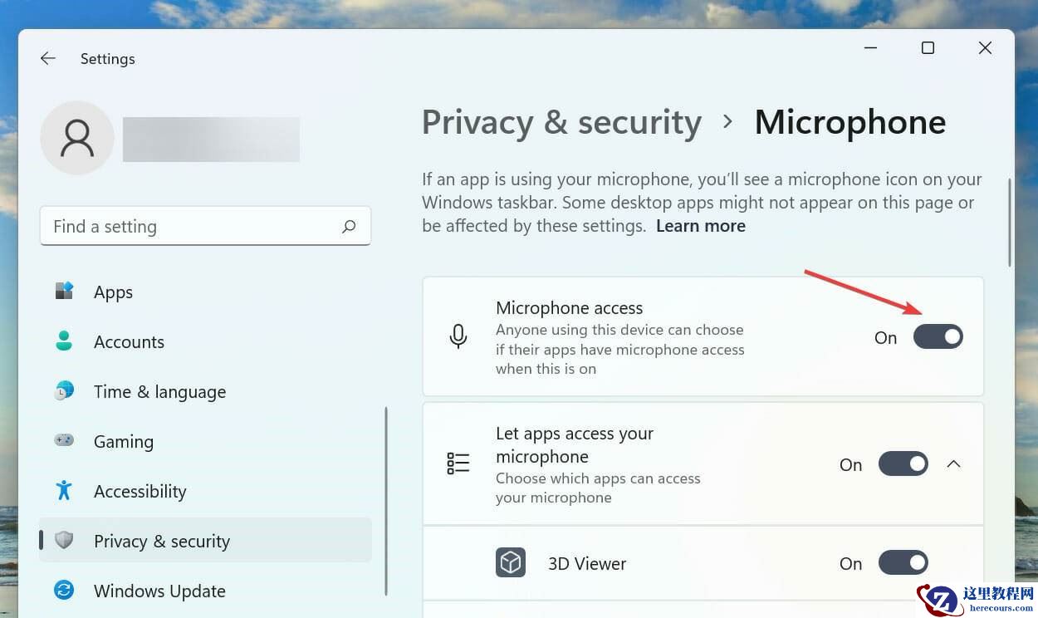Screen dimensions: 1038x618
Task: Click Privacy & security in the breadcrumb
Action: 561,122
